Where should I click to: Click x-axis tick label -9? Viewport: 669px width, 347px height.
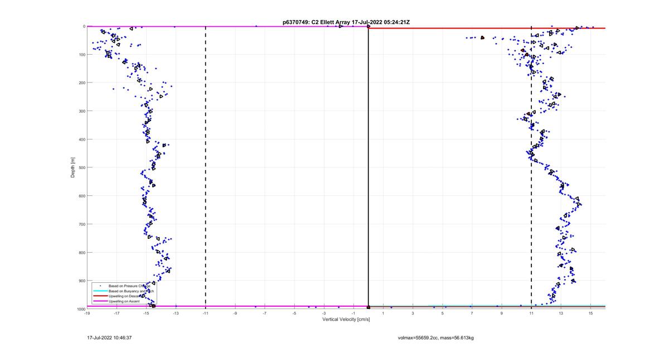(x=235, y=314)
